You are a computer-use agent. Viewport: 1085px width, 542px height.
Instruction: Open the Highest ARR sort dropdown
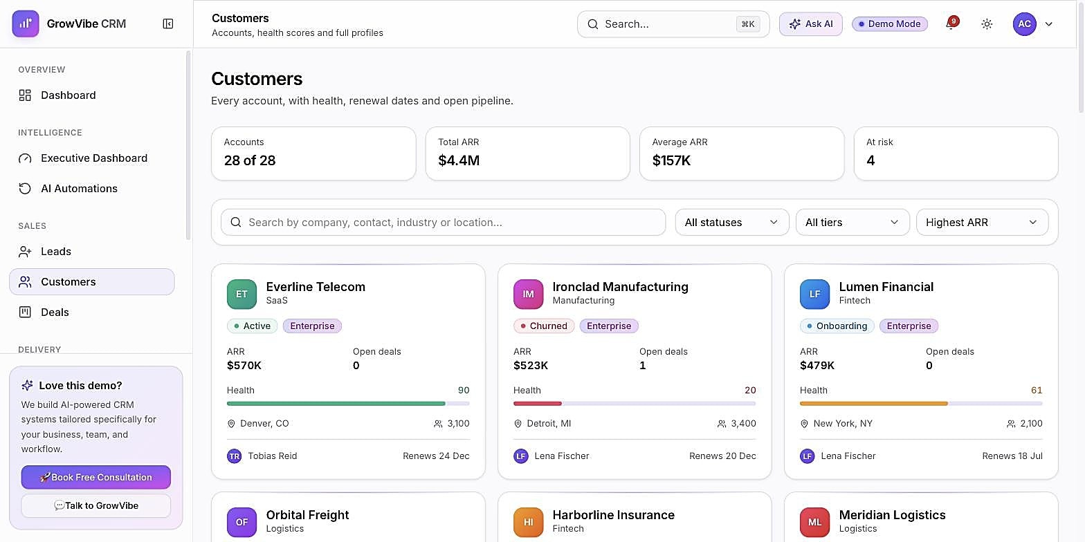[983, 223]
